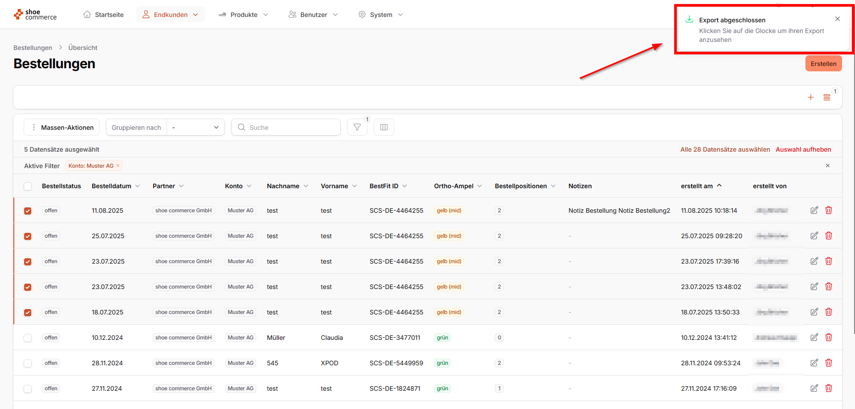855x409 pixels.
Task: Open the Produkte menu
Action: click(243, 15)
